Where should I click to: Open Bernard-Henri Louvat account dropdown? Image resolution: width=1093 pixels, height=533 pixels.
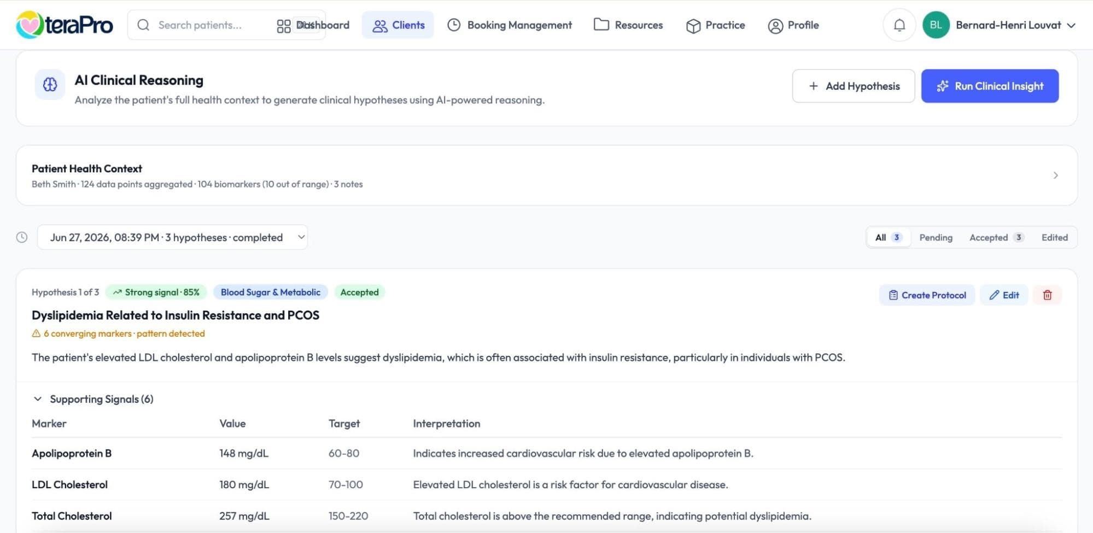tap(1015, 25)
